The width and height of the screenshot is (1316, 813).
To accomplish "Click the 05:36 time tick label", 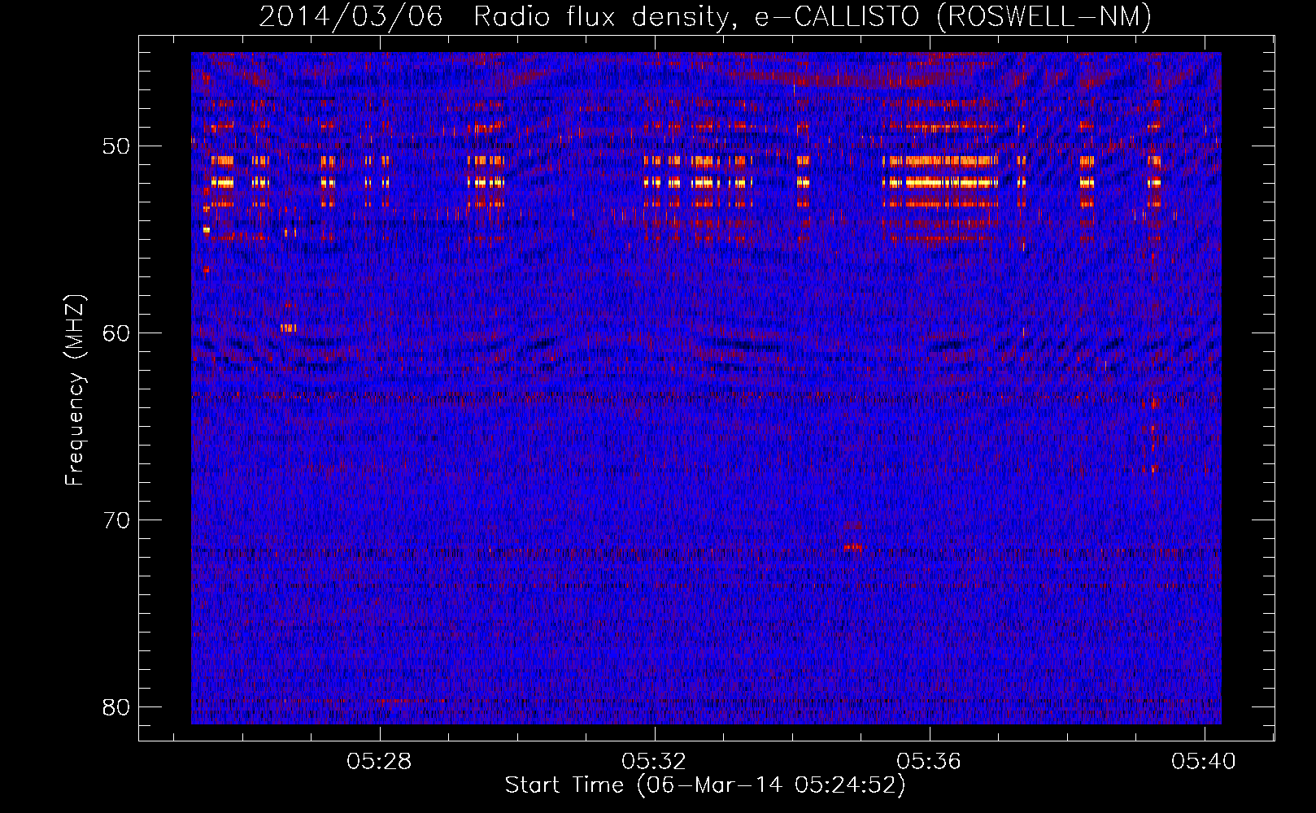I will tap(929, 762).
